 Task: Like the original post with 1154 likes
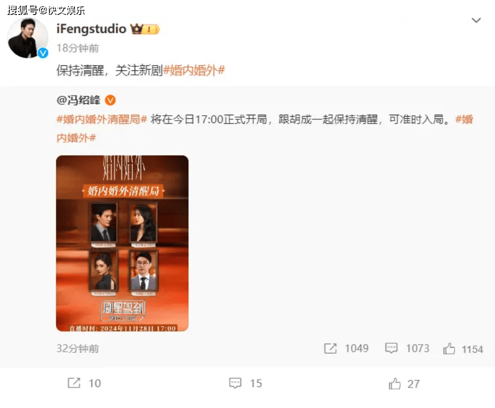449,349
